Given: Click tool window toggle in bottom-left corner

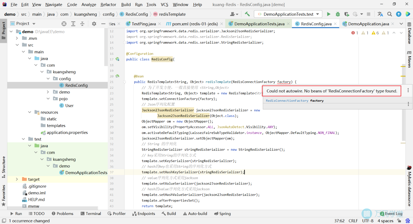Looking at the screenshot, I should (x=4, y=221).
